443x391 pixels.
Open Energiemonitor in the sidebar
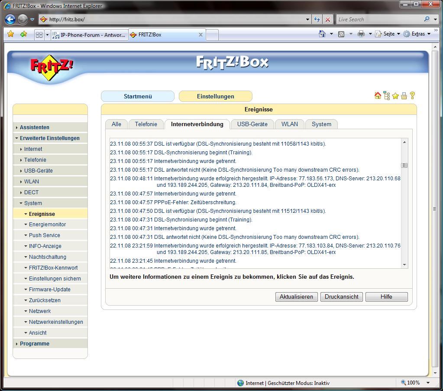click(47, 225)
